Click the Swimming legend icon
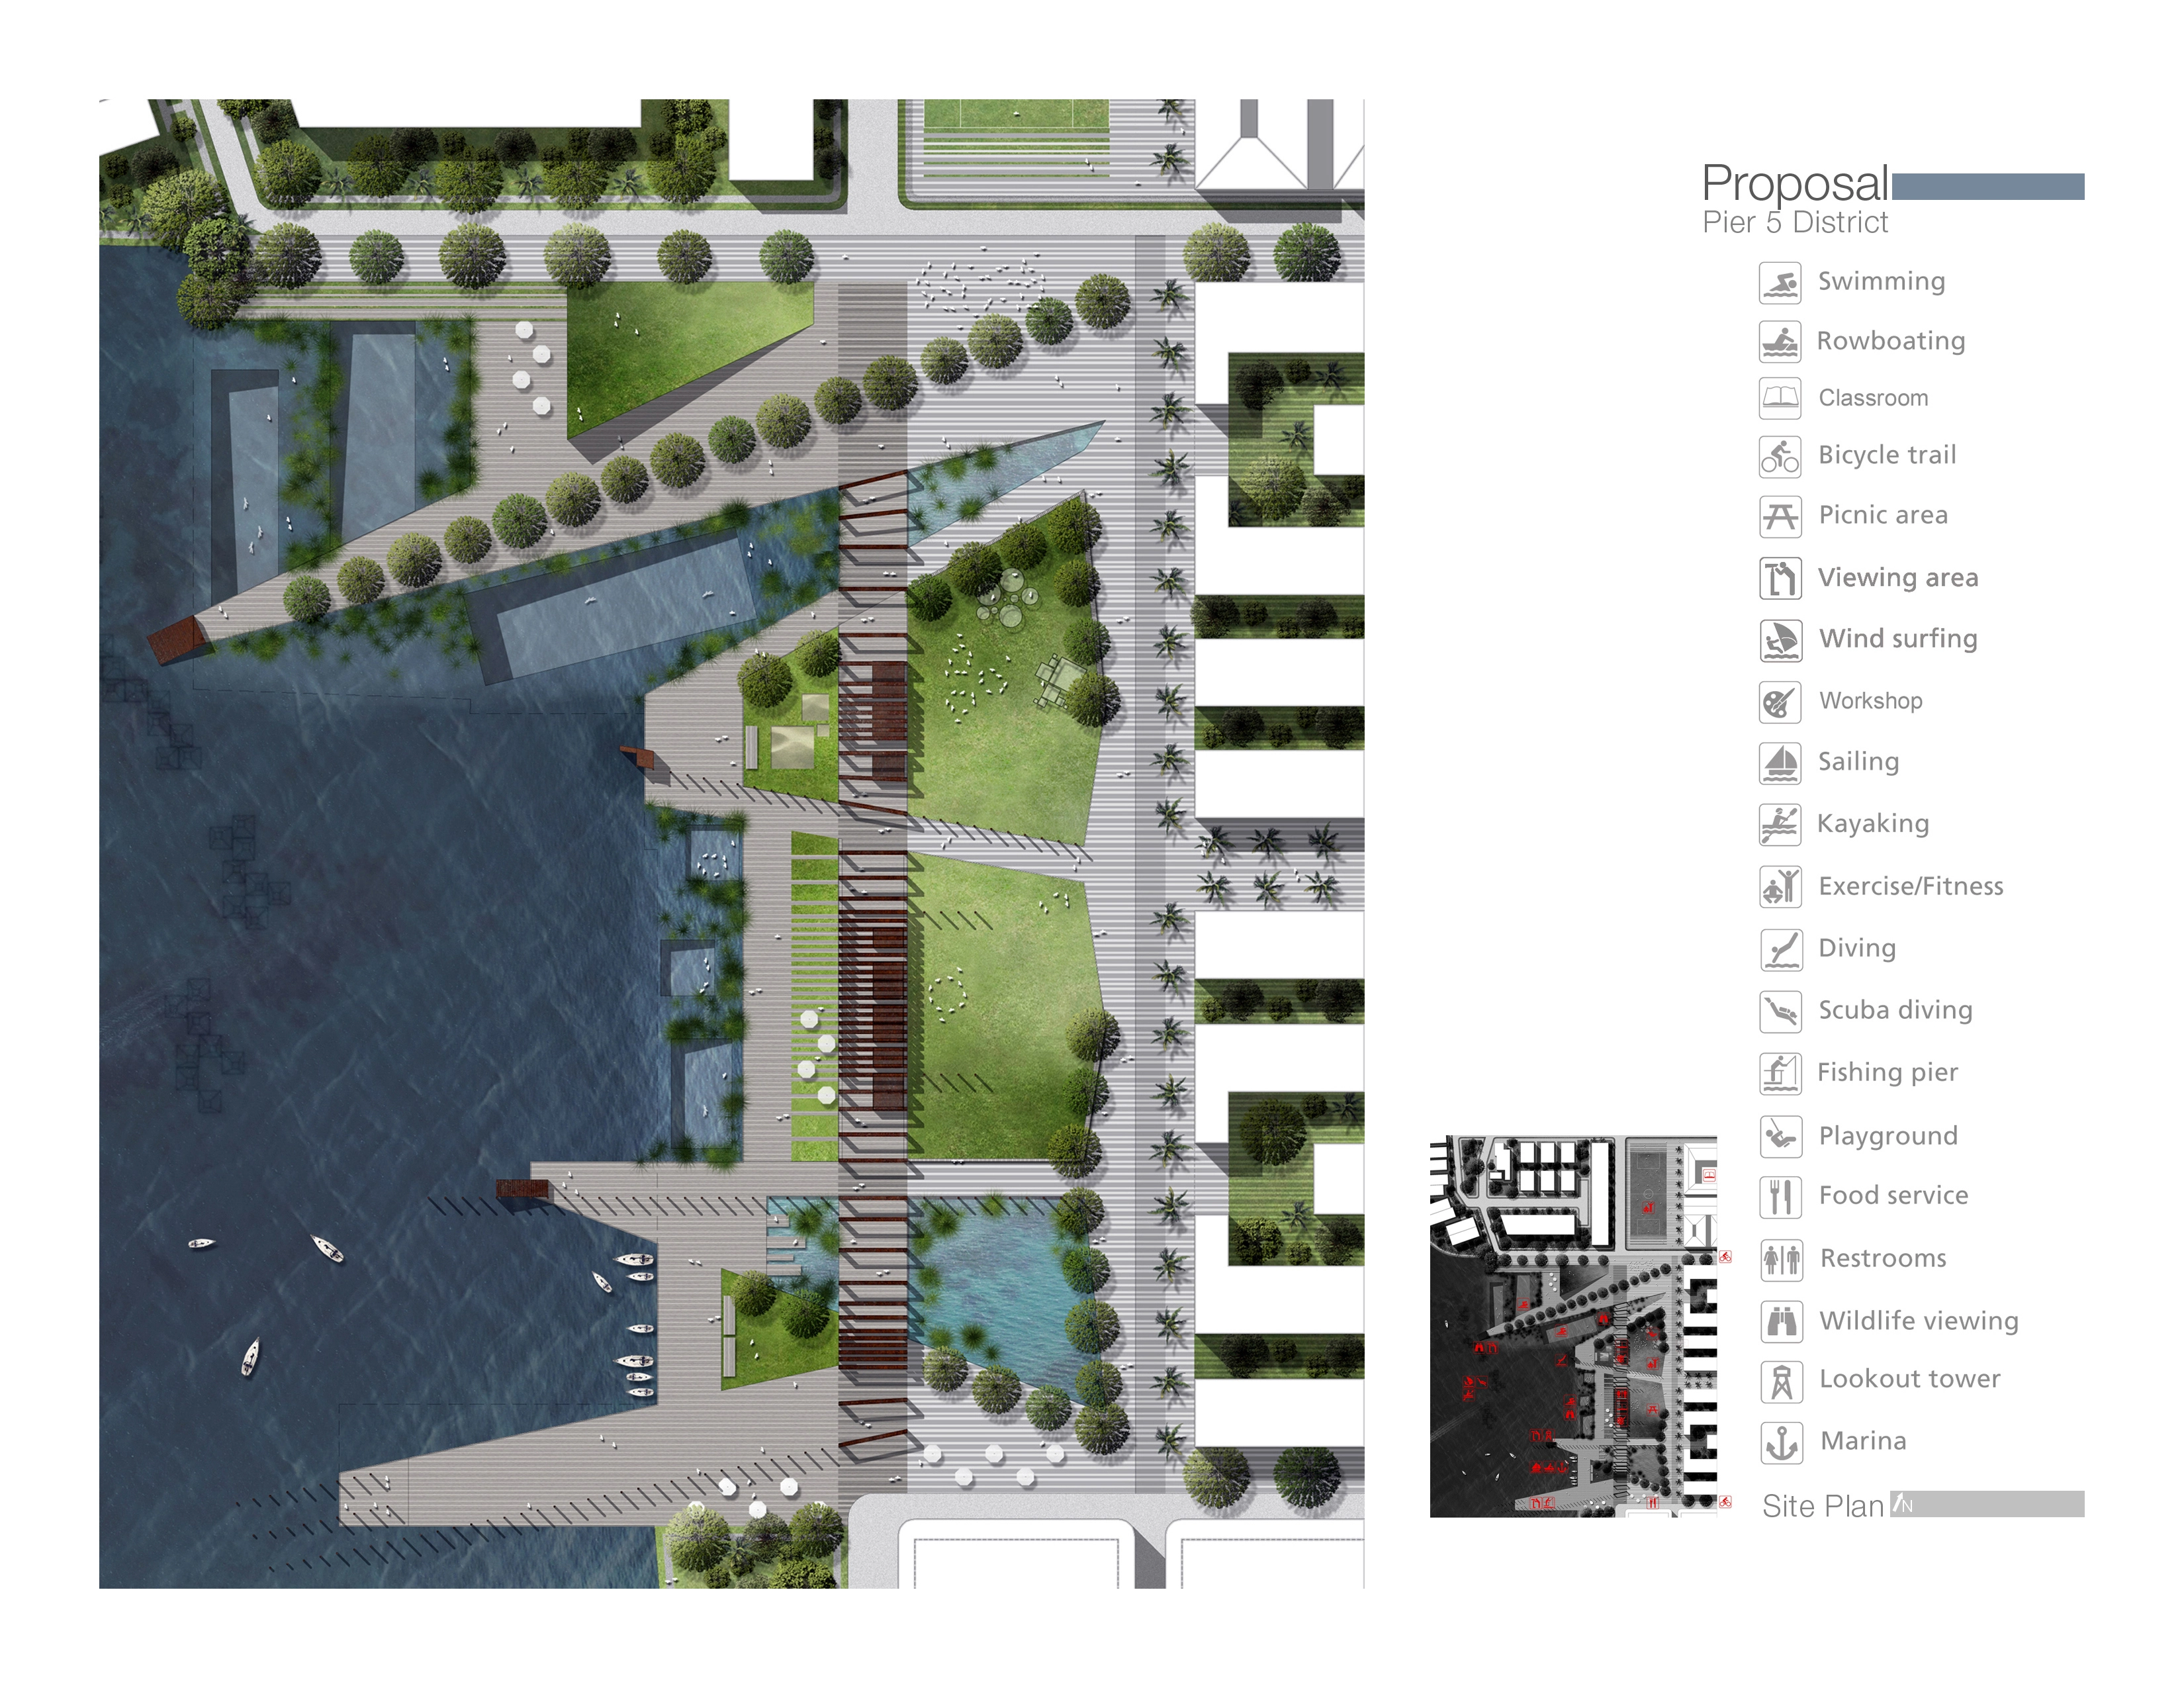Screen dimensions: 2184x1688 [1780, 283]
